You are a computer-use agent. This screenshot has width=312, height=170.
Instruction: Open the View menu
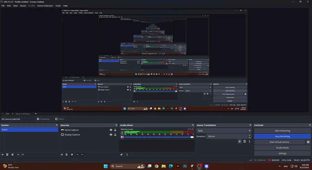(x=15, y=6)
